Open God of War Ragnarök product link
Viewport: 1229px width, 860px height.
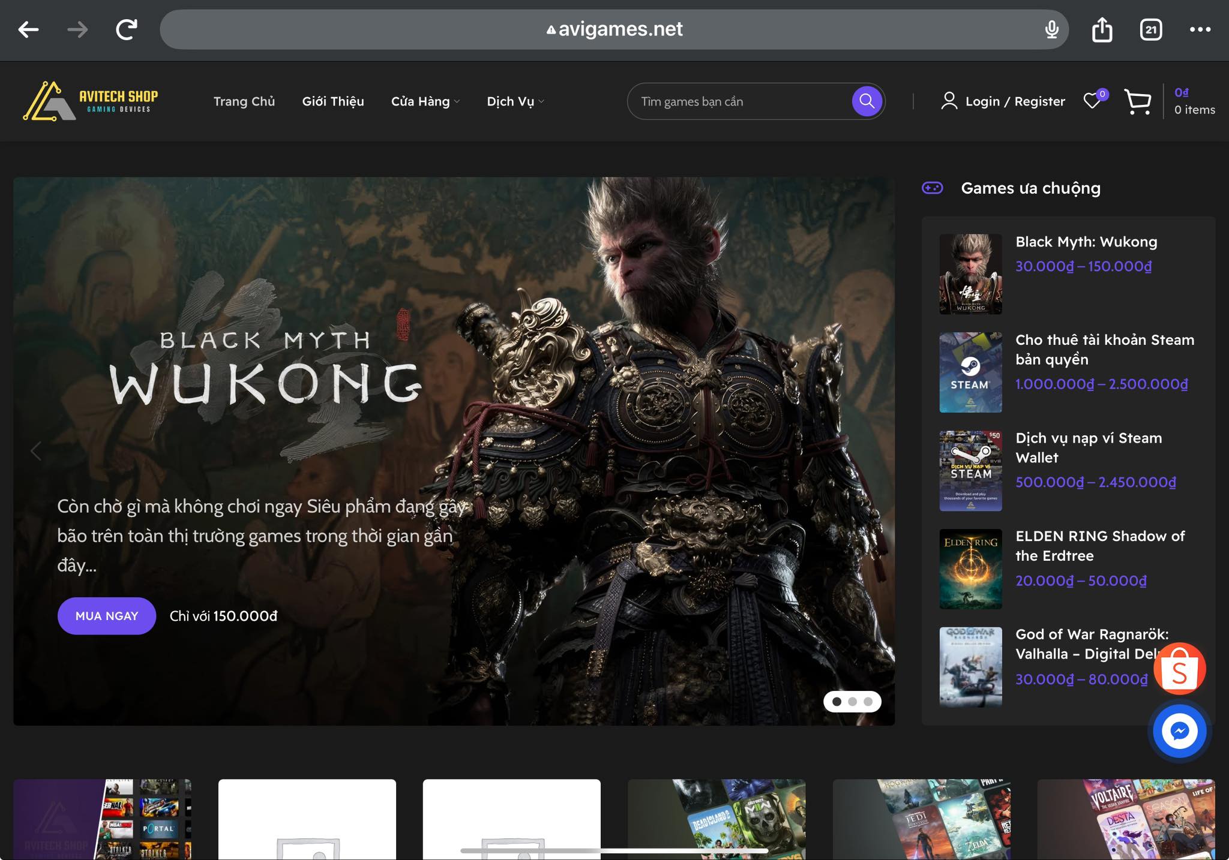click(1092, 644)
